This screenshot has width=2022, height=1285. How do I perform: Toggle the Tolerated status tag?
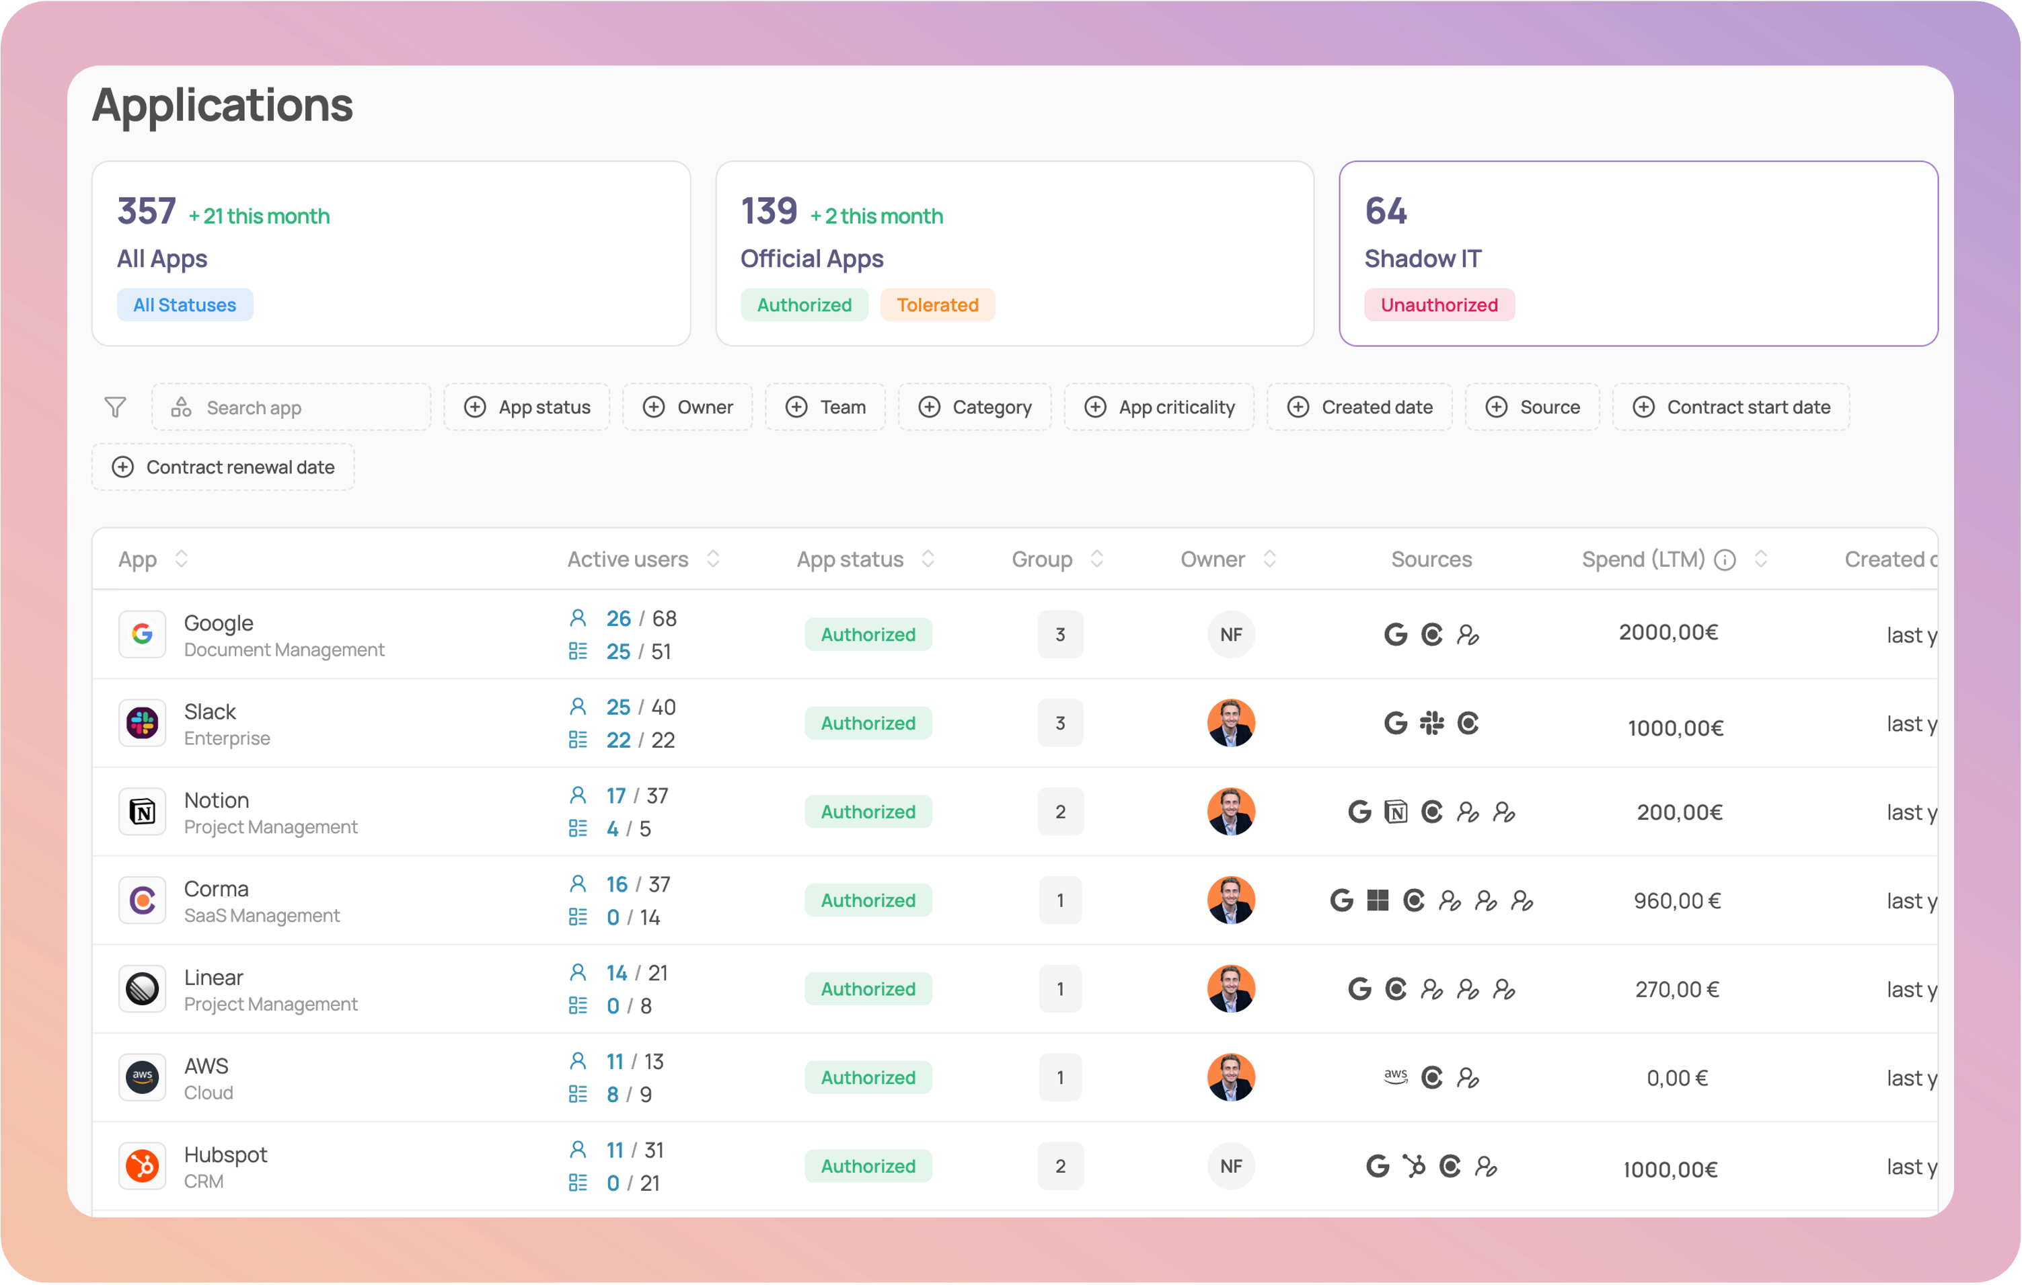tap(937, 305)
